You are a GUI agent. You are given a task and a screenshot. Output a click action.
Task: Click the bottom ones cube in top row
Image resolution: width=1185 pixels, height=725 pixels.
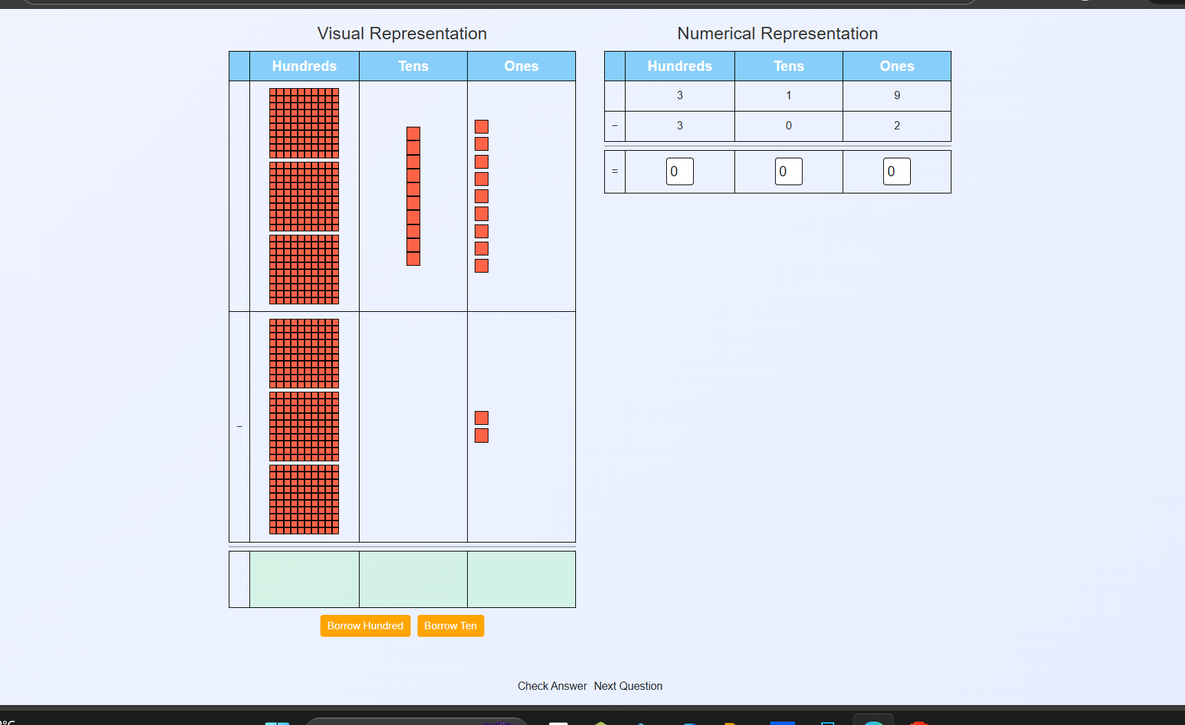(482, 266)
